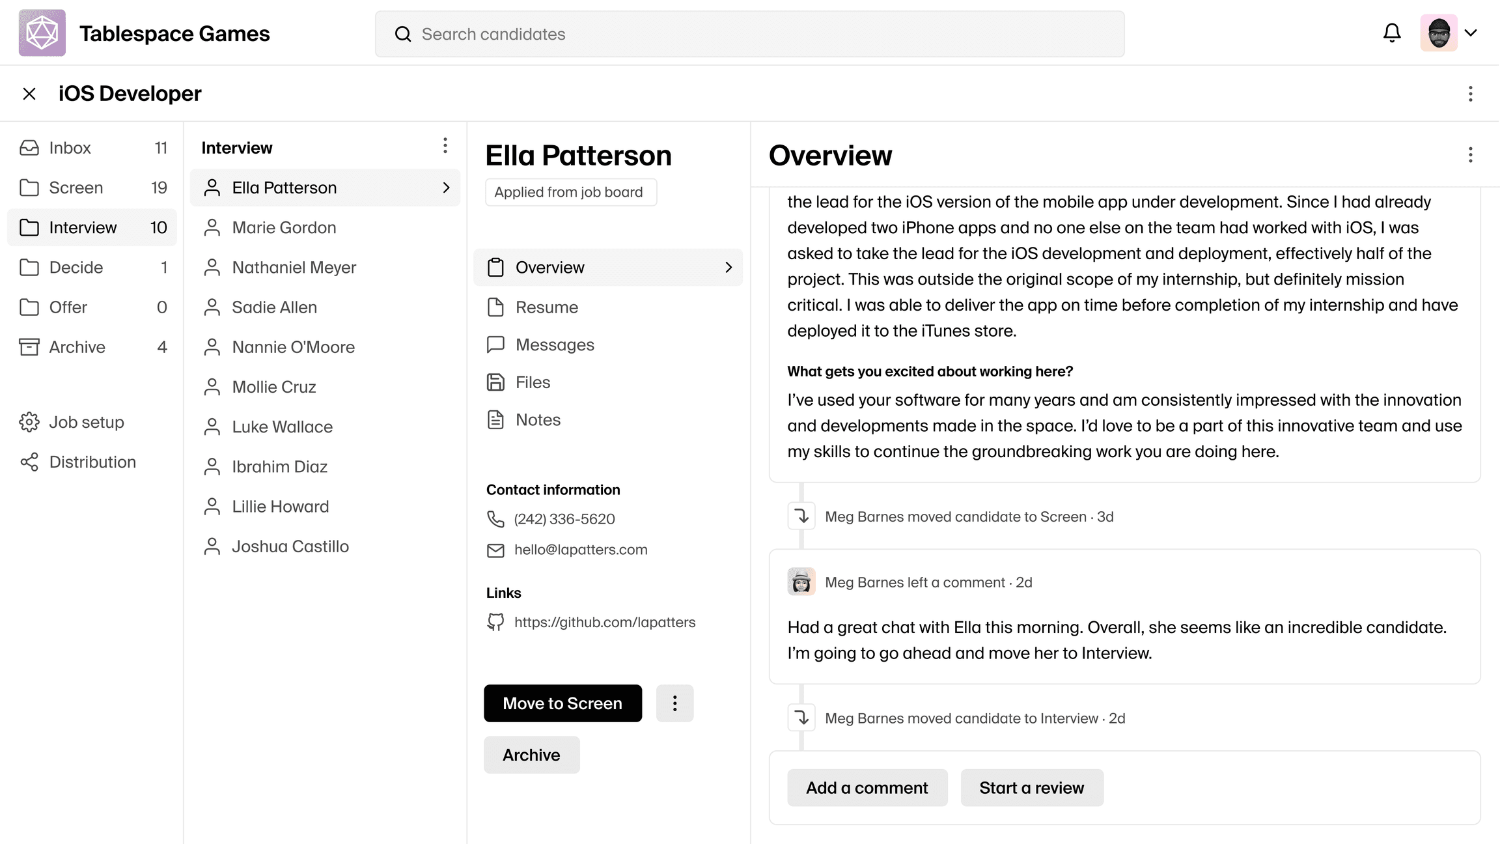1500x844 pixels.
Task: Open the Job setup section
Action: [x=86, y=422]
